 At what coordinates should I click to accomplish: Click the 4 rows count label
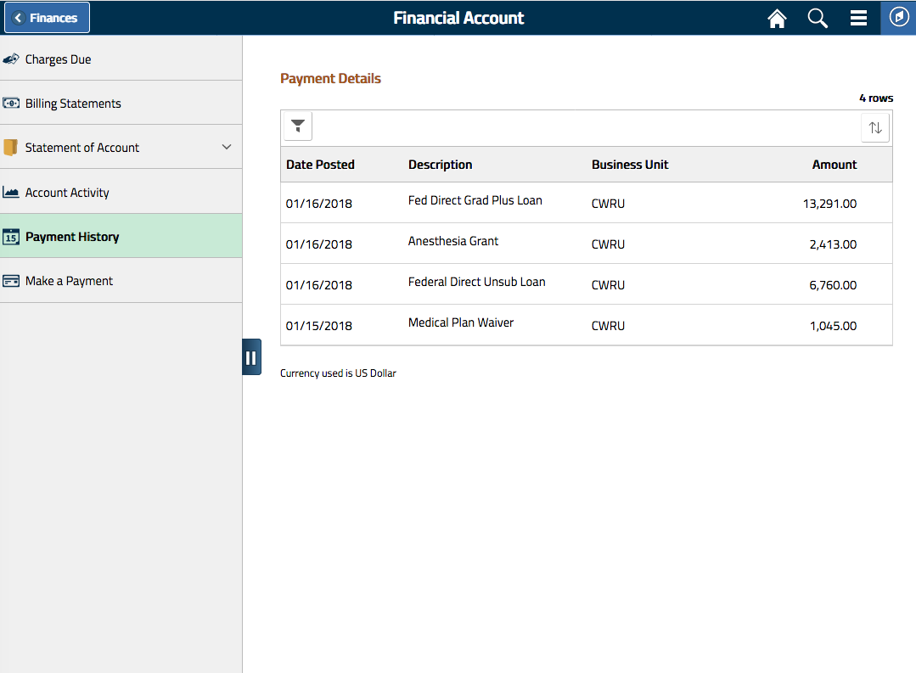(876, 98)
